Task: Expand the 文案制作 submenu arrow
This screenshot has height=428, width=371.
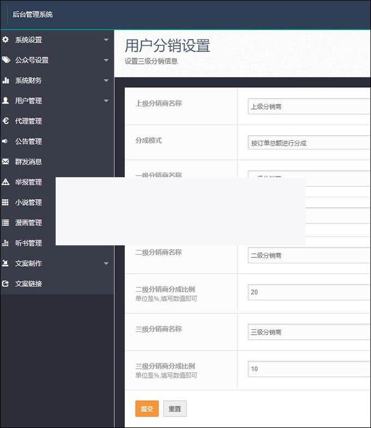Action: point(106,263)
